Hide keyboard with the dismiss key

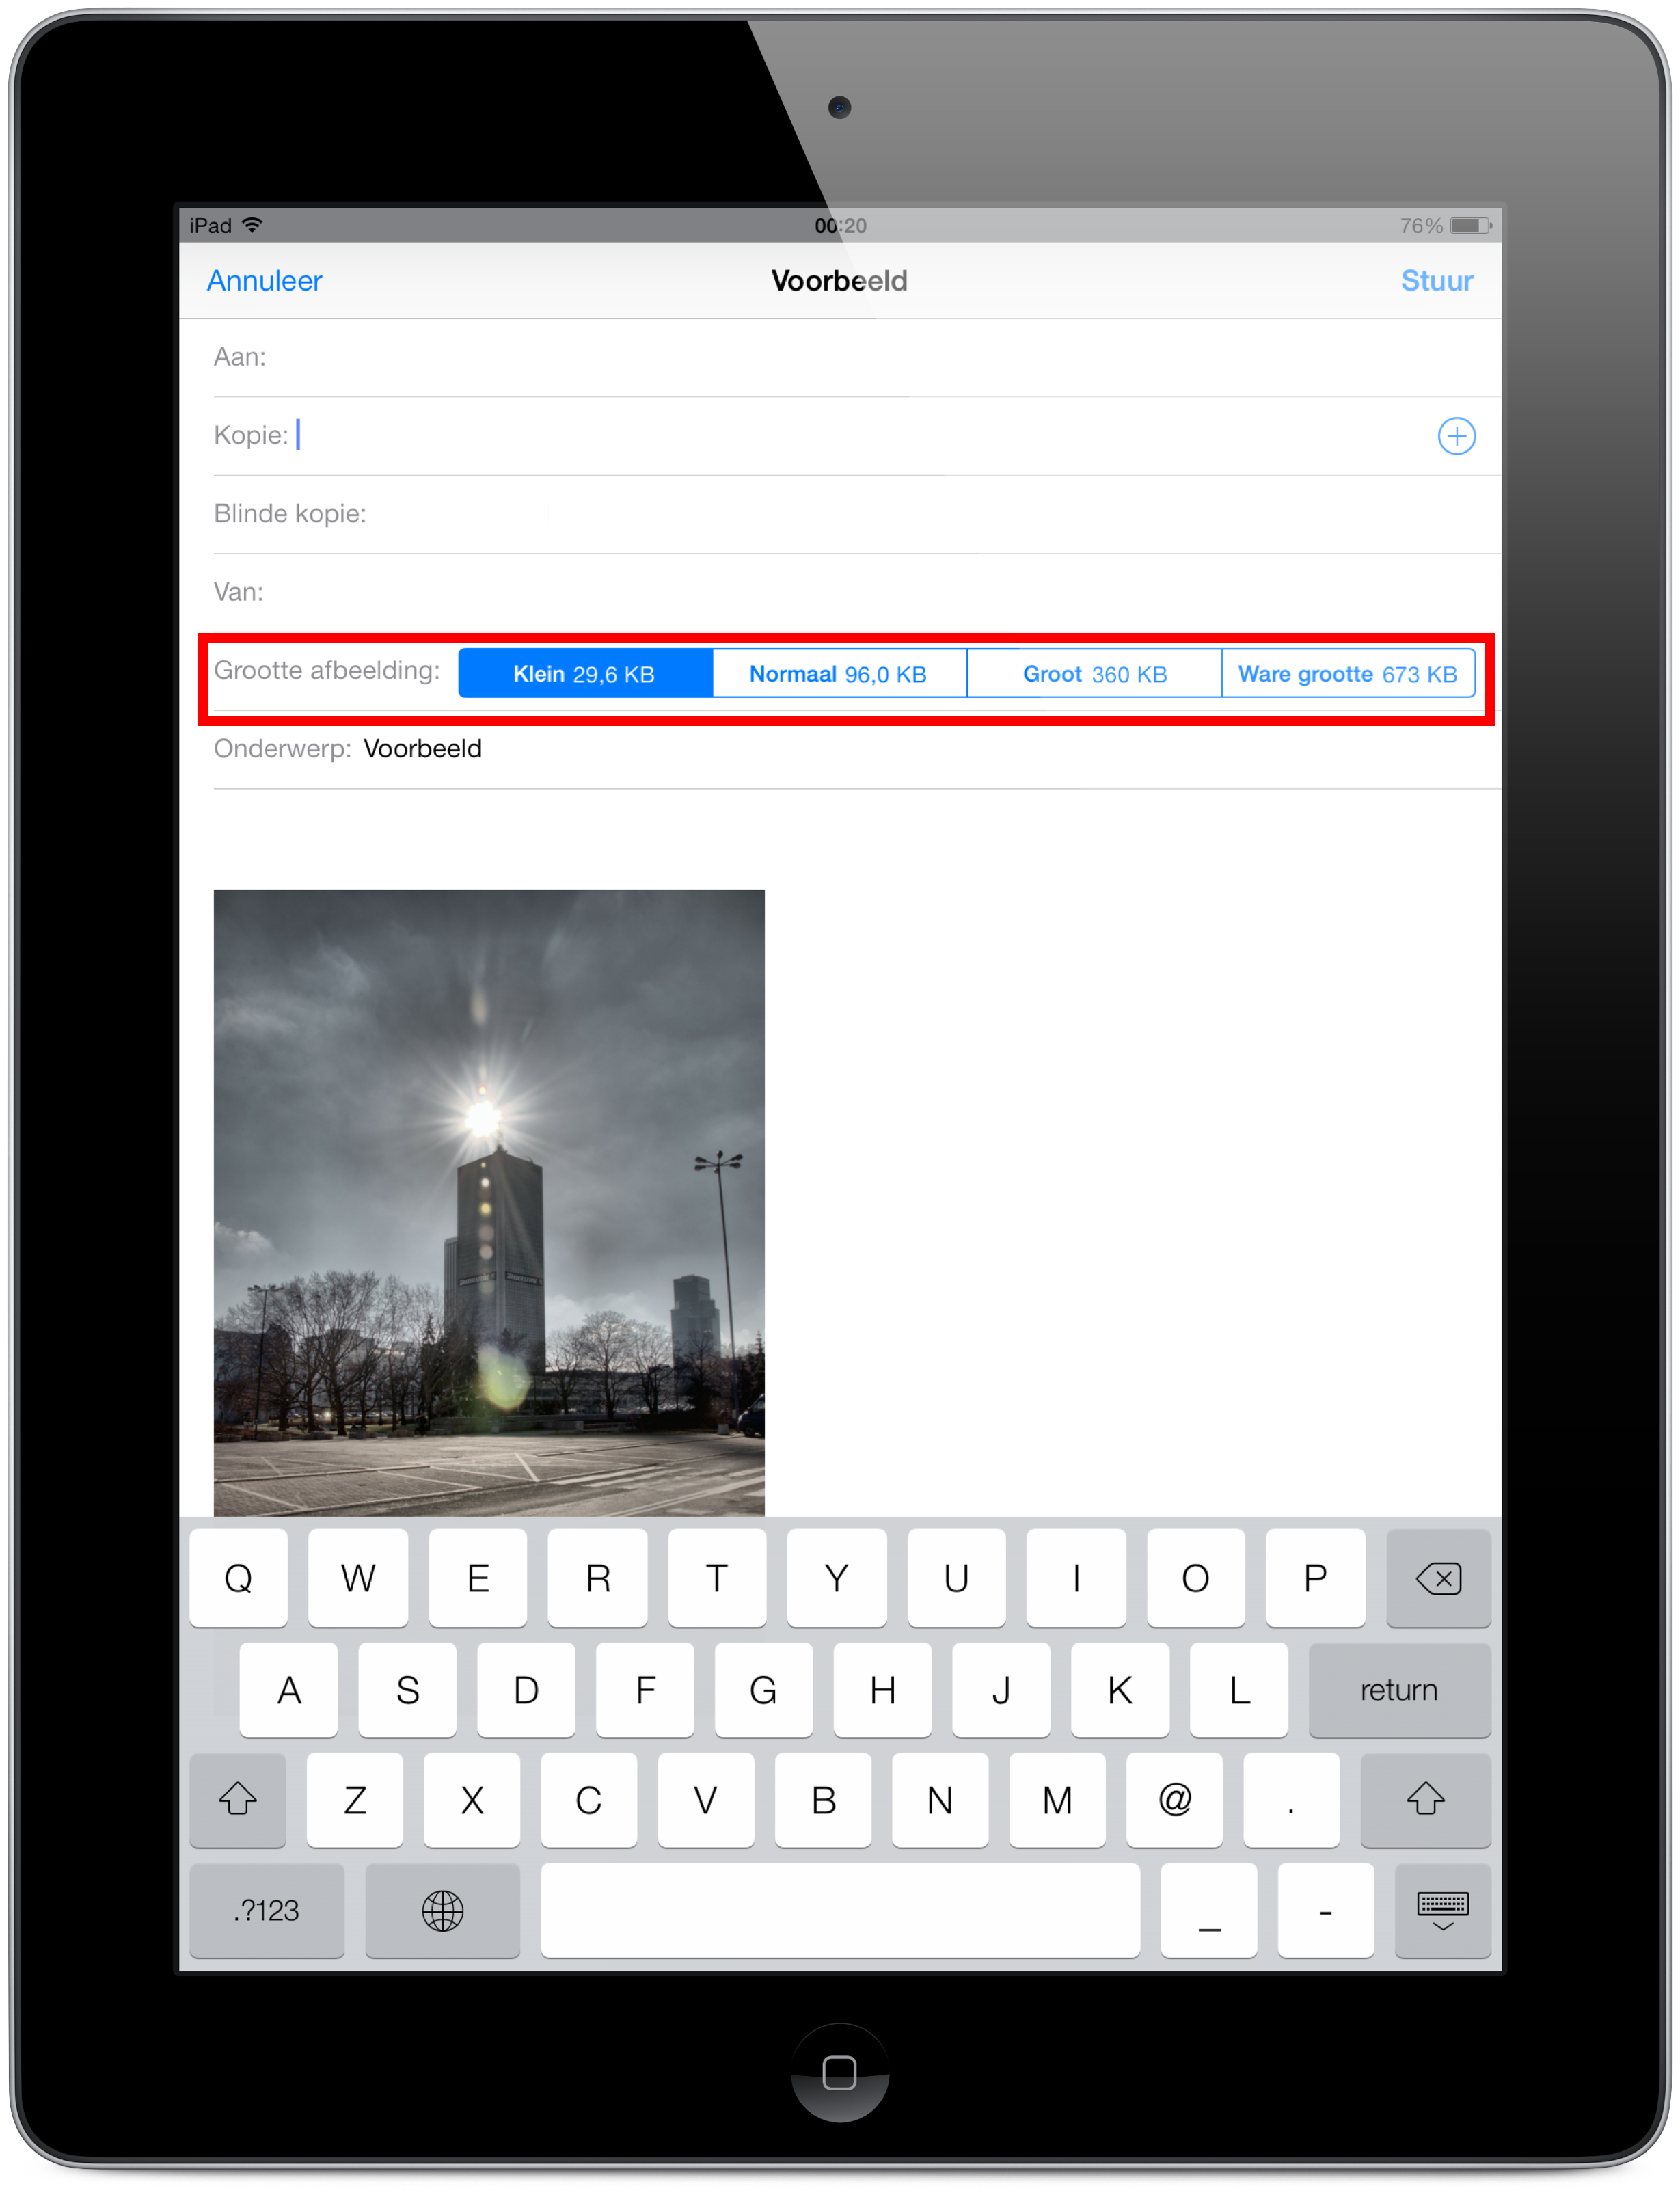[x=1442, y=1910]
